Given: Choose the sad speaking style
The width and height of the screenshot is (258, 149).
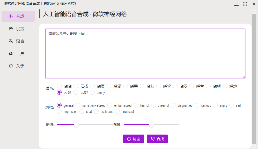Looking at the screenshot, I should pyautogui.click(x=232, y=105).
